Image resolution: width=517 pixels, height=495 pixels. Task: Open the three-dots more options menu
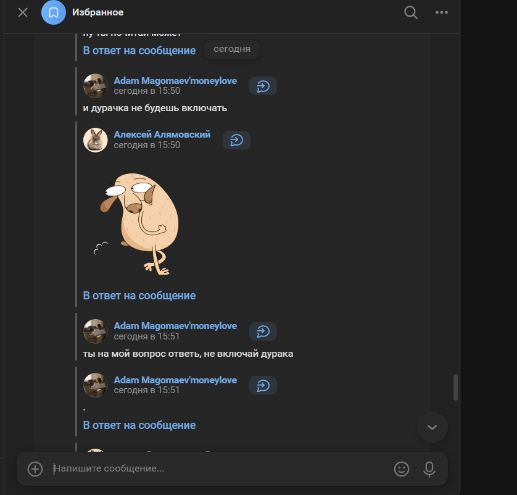coord(442,12)
